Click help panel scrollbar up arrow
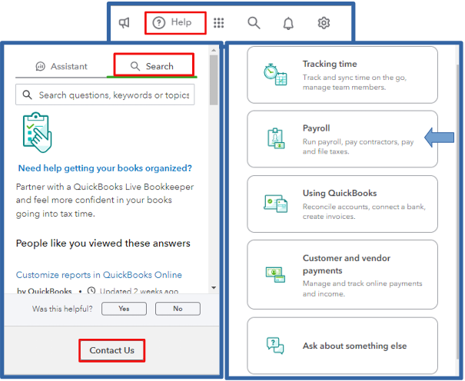 tap(214, 51)
